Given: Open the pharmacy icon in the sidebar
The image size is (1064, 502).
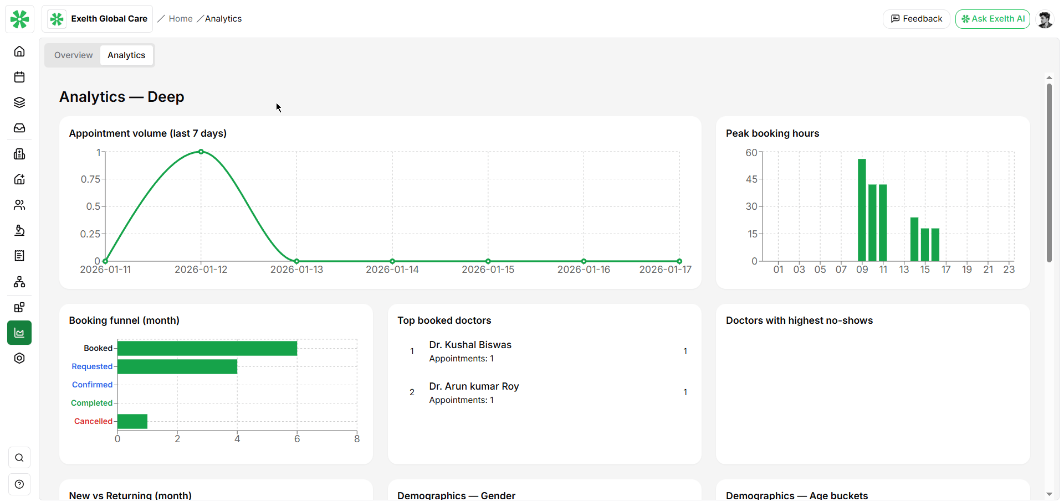Looking at the screenshot, I should tap(19, 154).
